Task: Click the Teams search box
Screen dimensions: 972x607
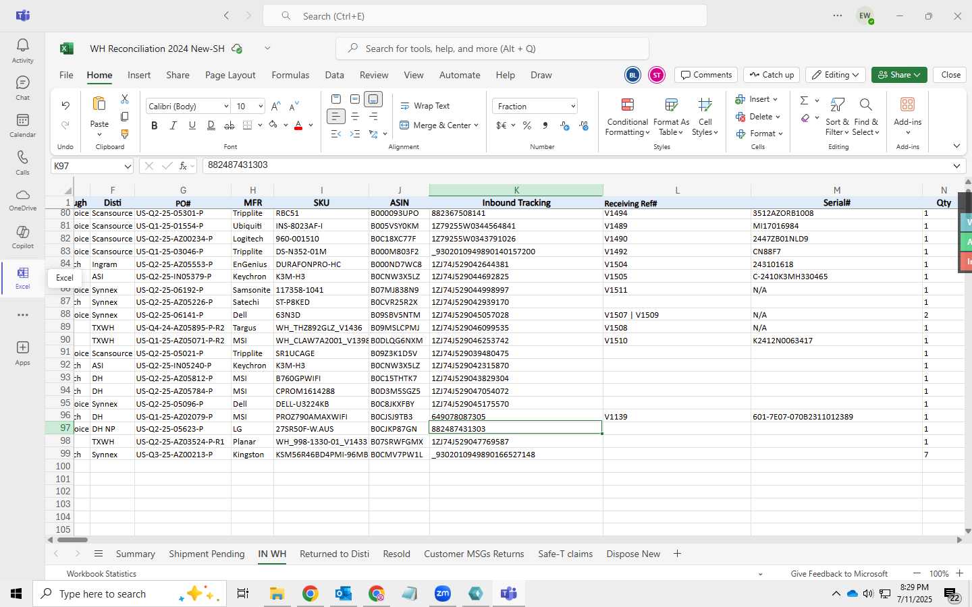Action: click(x=485, y=16)
